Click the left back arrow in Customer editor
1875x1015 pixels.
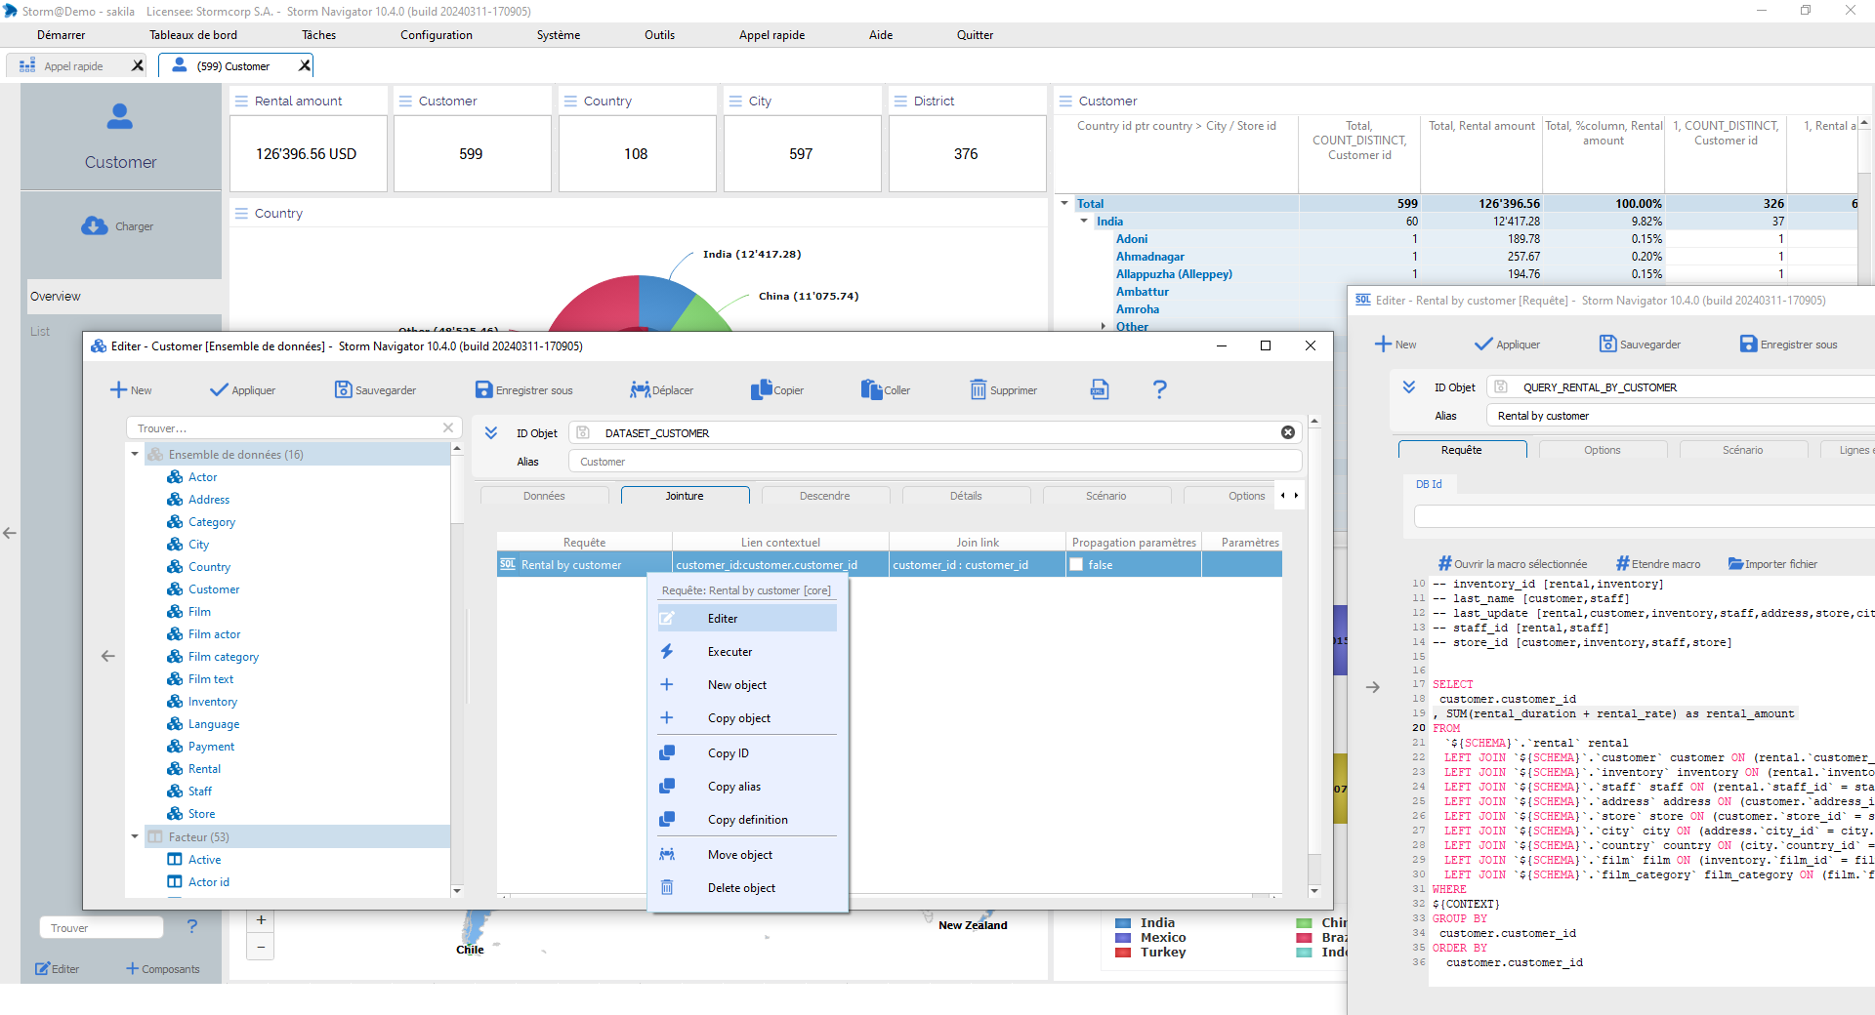pos(108,656)
